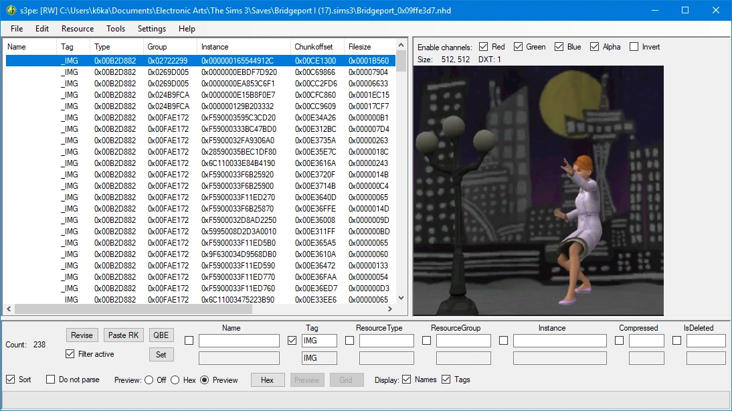Sort by the Tag column header

click(74, 47)
